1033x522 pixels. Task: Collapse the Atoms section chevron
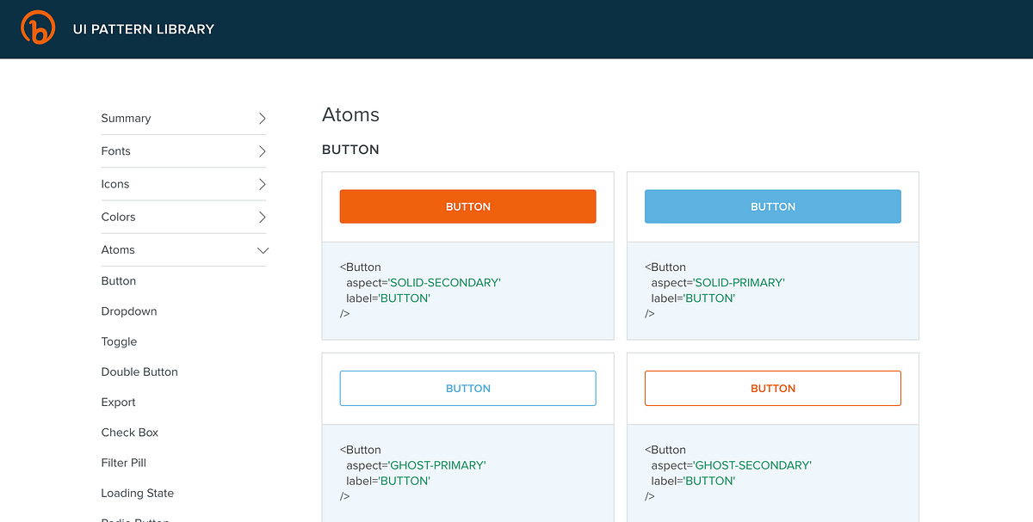point(263,250)
